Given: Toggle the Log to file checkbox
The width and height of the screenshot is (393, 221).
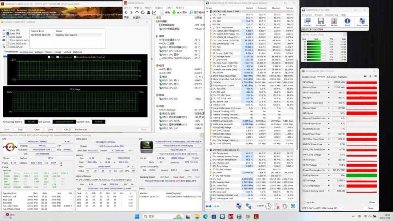Looking at the screenshot, I should (x=303, y=202).
